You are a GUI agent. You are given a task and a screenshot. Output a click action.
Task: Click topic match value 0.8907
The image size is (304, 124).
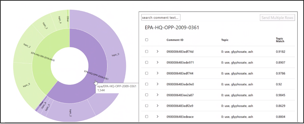(x=280, y=63)
